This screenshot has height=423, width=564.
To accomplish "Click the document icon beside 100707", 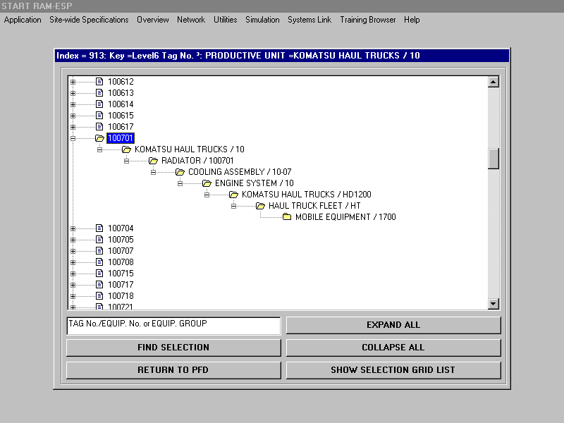I will pyautogui.click(x=99, y=251).
